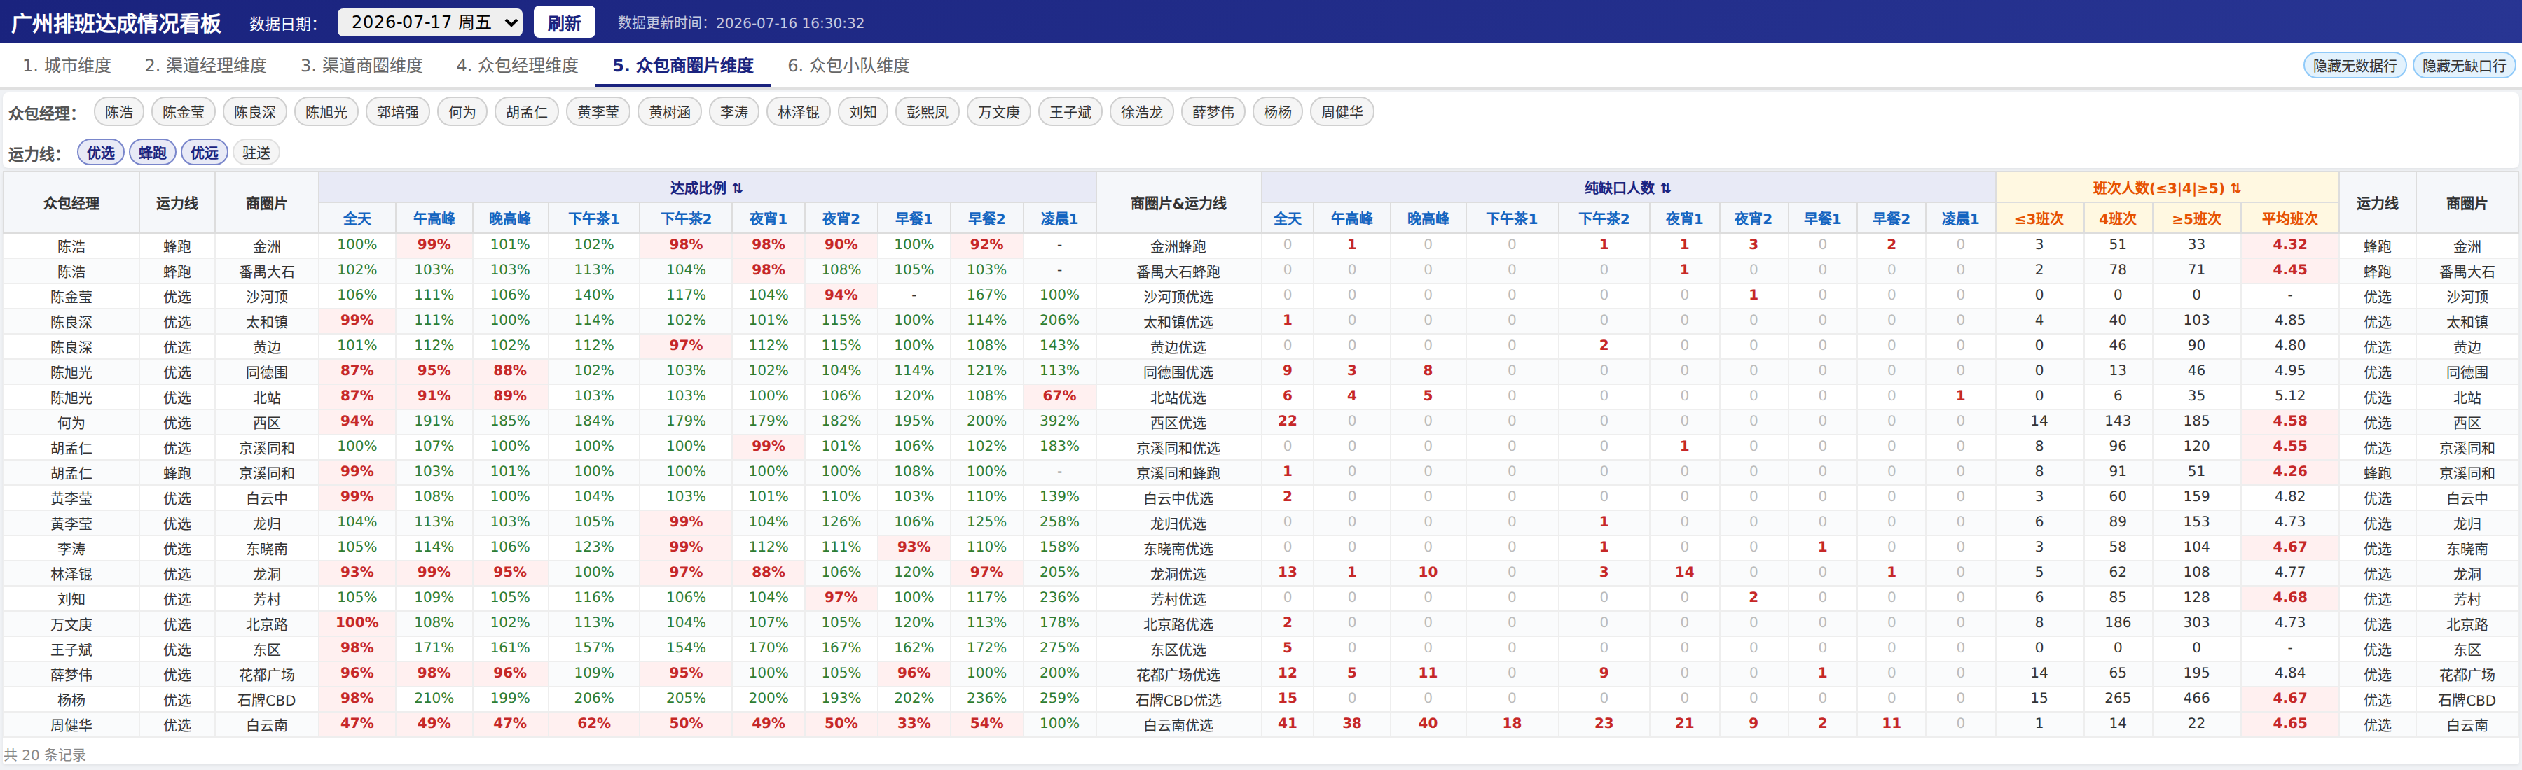Select 龙洞优选 cell
The width and height of the screenshot is (2522, 770).
click(x=1179, y=574)
